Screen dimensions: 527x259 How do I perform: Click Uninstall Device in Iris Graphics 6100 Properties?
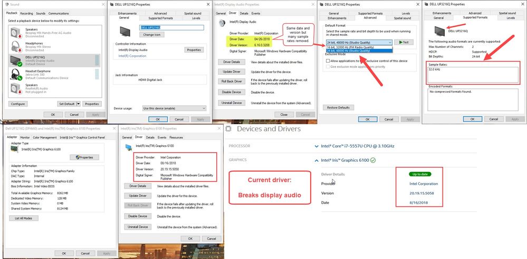138,227
